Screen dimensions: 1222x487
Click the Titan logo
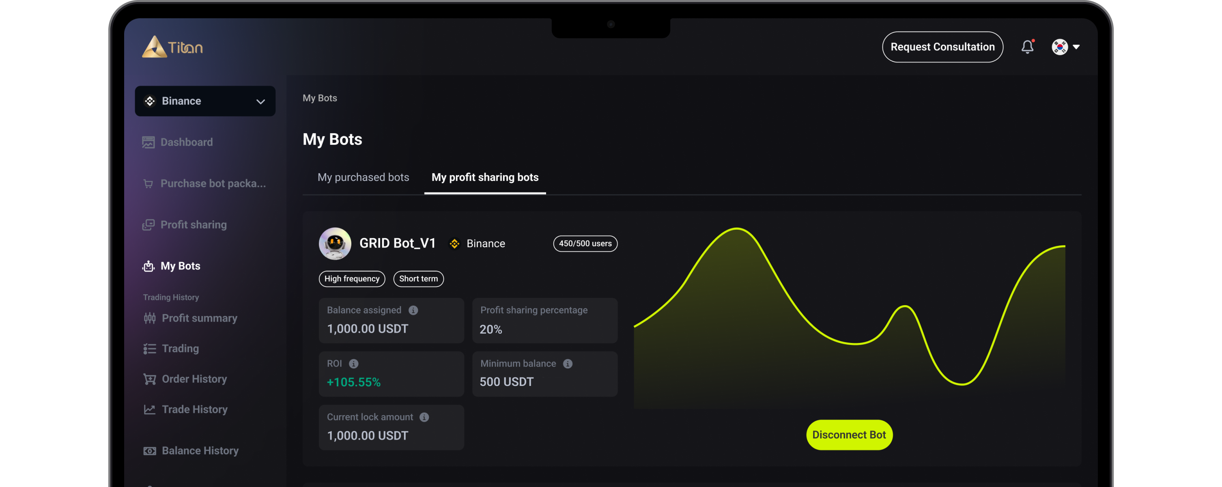172,47
